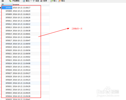Select ID cell 305808
Screen dimensions: 126x100
[x=7, y=11]
